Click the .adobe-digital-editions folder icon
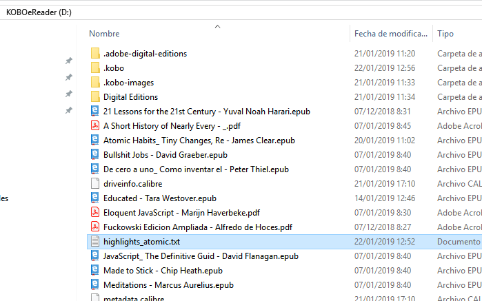 click(x=95, y=54)
